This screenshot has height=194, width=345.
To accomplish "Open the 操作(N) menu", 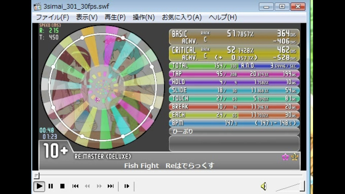I will (143, 17).
